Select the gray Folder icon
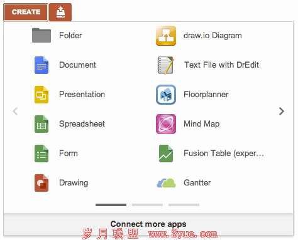Viewport: 298px width, 240px height. [41, 35]
